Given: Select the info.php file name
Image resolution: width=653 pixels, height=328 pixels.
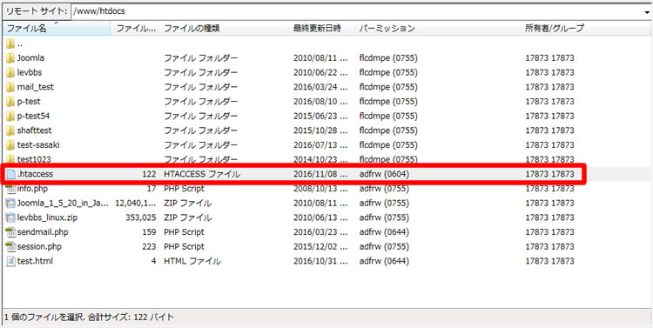Looking at the screenshot, I should point(32,189).
